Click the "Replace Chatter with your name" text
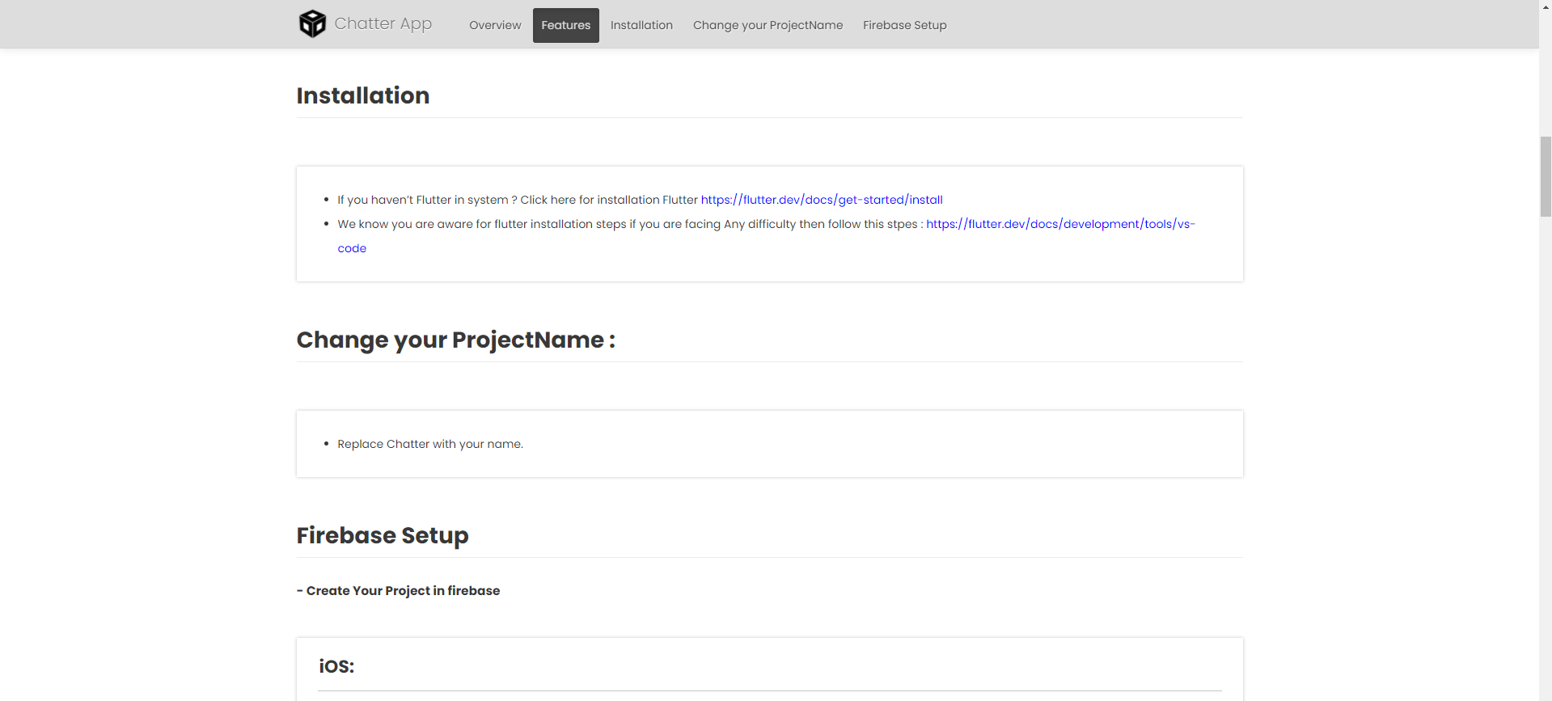This screenshot has height=701, width=1552. (429, 444)
